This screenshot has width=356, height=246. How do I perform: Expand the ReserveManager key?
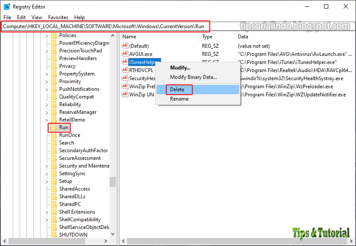point(46,112)
